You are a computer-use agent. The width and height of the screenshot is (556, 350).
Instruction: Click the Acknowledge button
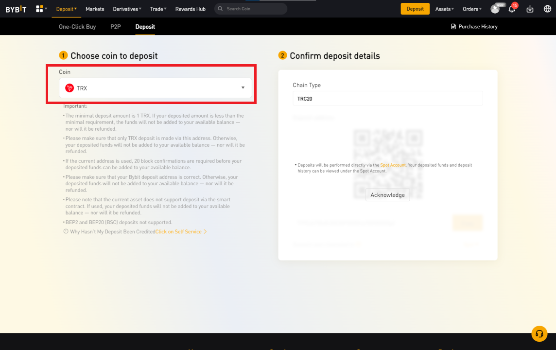(x=387, y=195)
